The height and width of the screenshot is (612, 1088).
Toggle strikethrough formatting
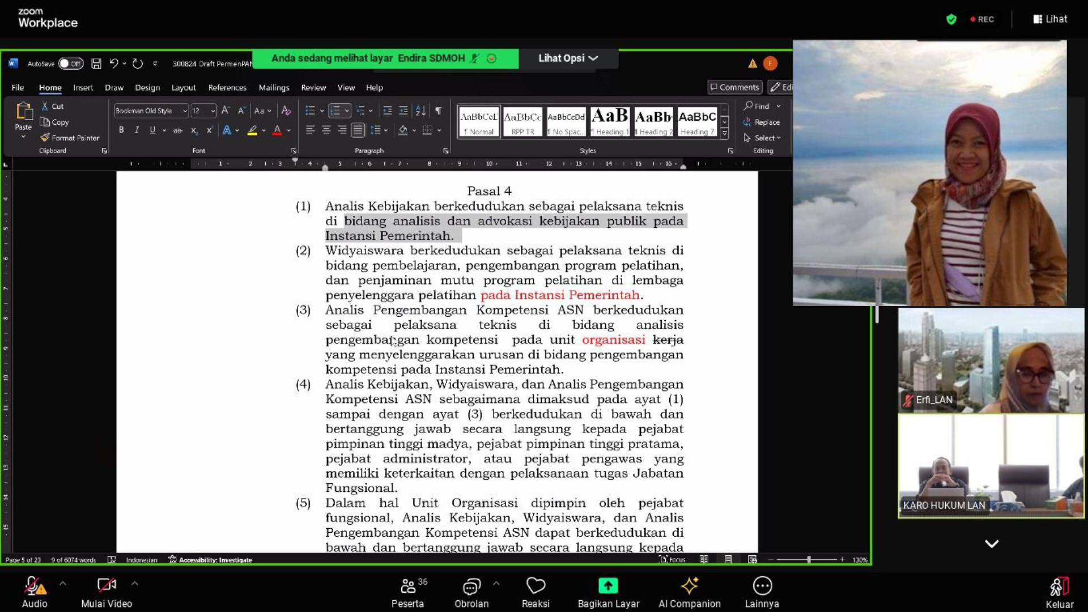(x=177, y=130)
